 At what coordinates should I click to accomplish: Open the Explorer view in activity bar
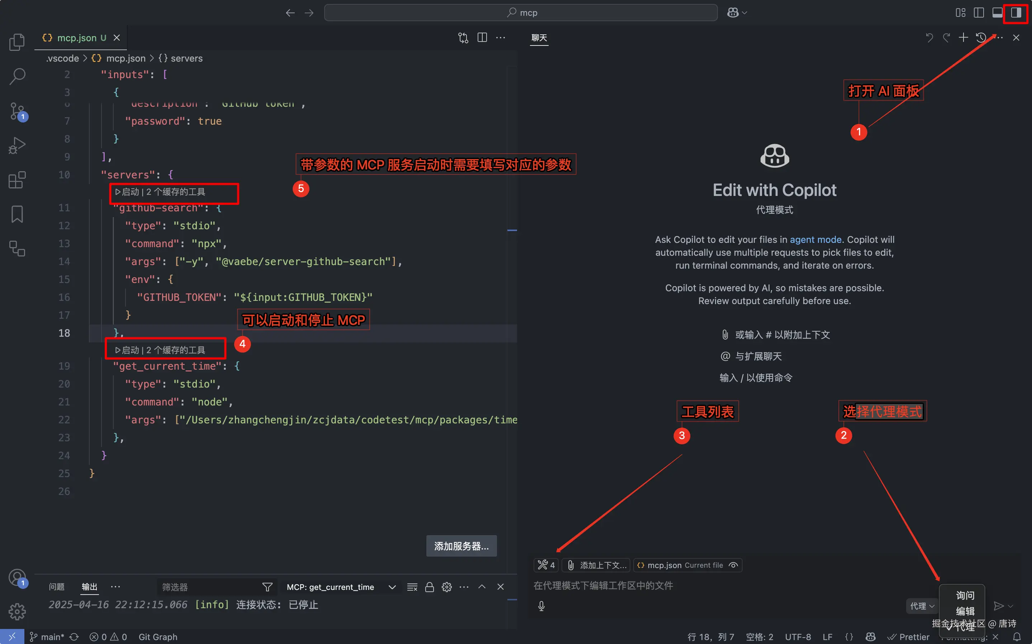(x=17, y=42)
